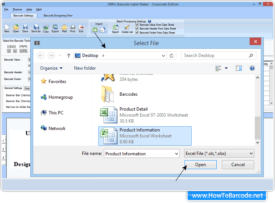Click the Export icon next to Copy
The image size is (275, 203).
click(x=55, y=29)
